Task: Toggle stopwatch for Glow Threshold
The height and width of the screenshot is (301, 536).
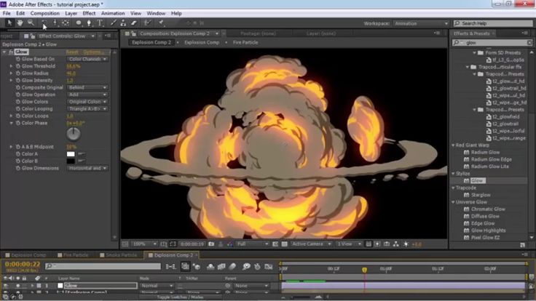Action: click(x=17, y=66)
